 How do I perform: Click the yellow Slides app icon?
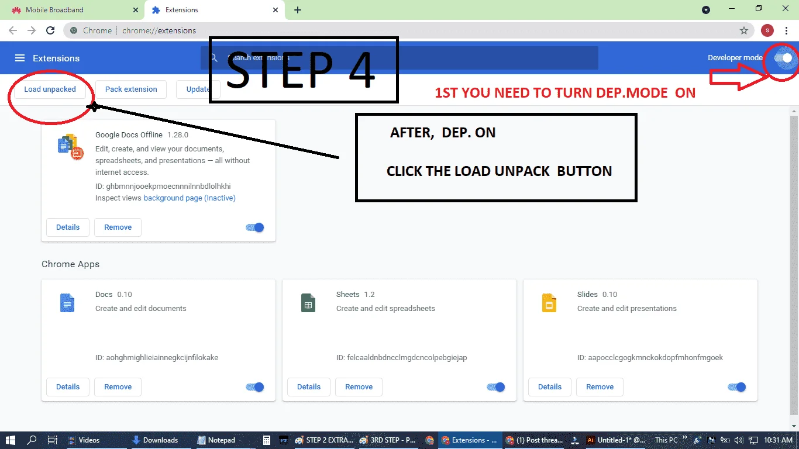point(549,303)
